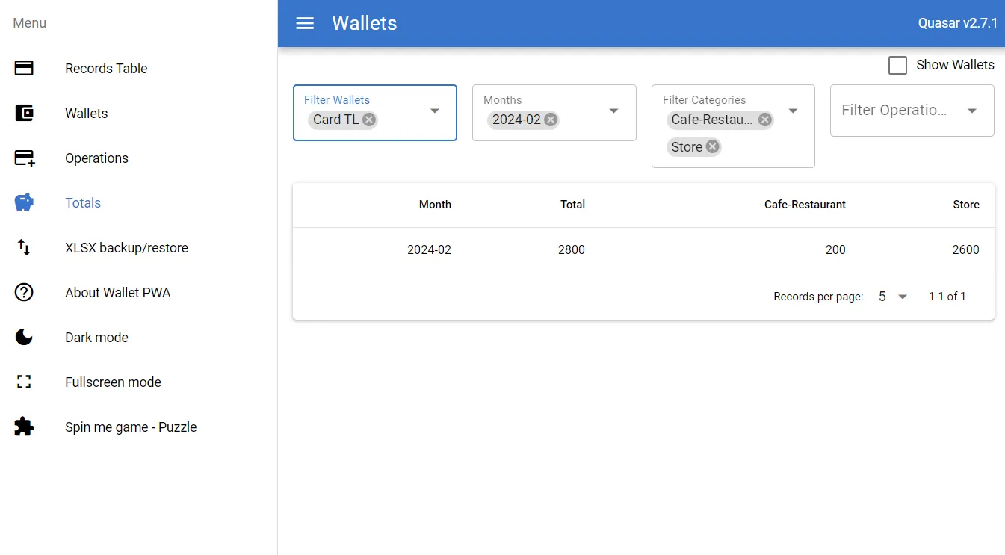Click the Filter Operations input field

[x=894, y=111]
